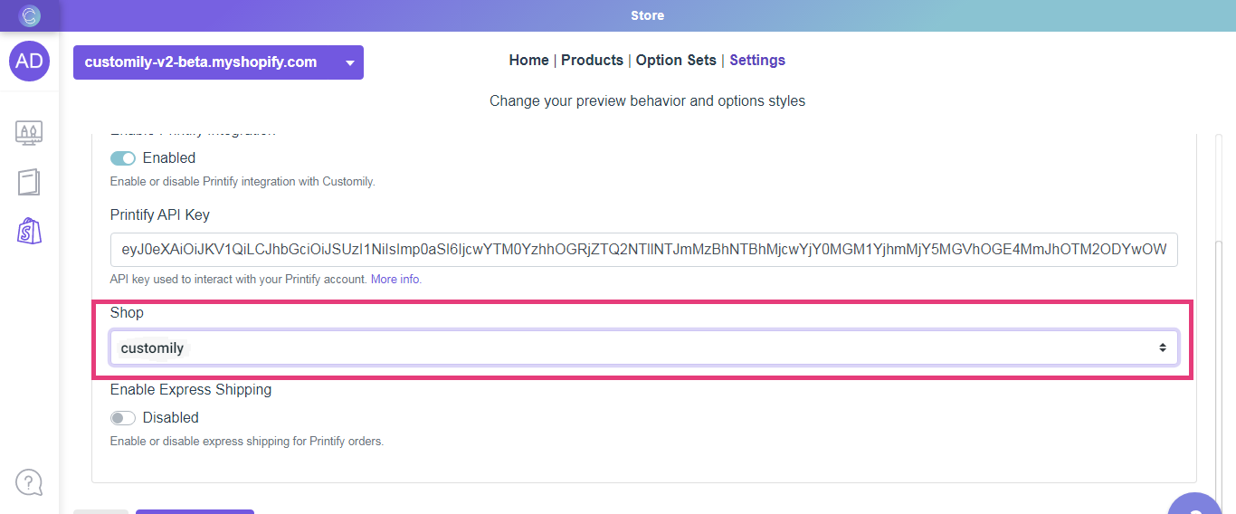Follow the More info link

click(395, 280)
